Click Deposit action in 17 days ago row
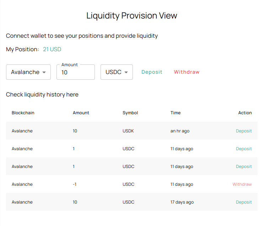 (244, 202)
